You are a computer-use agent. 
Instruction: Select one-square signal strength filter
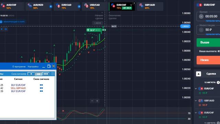click(31, 74)
